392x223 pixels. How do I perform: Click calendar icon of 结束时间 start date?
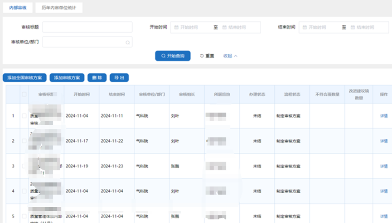pos(305,28)
